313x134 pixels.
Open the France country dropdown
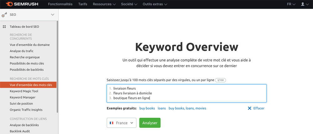tap(121, 123)
